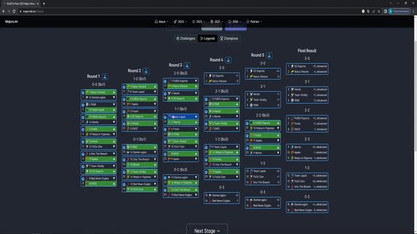Click blue circle icon of Round 1 Natus Vincere match

tap(83, 92)
